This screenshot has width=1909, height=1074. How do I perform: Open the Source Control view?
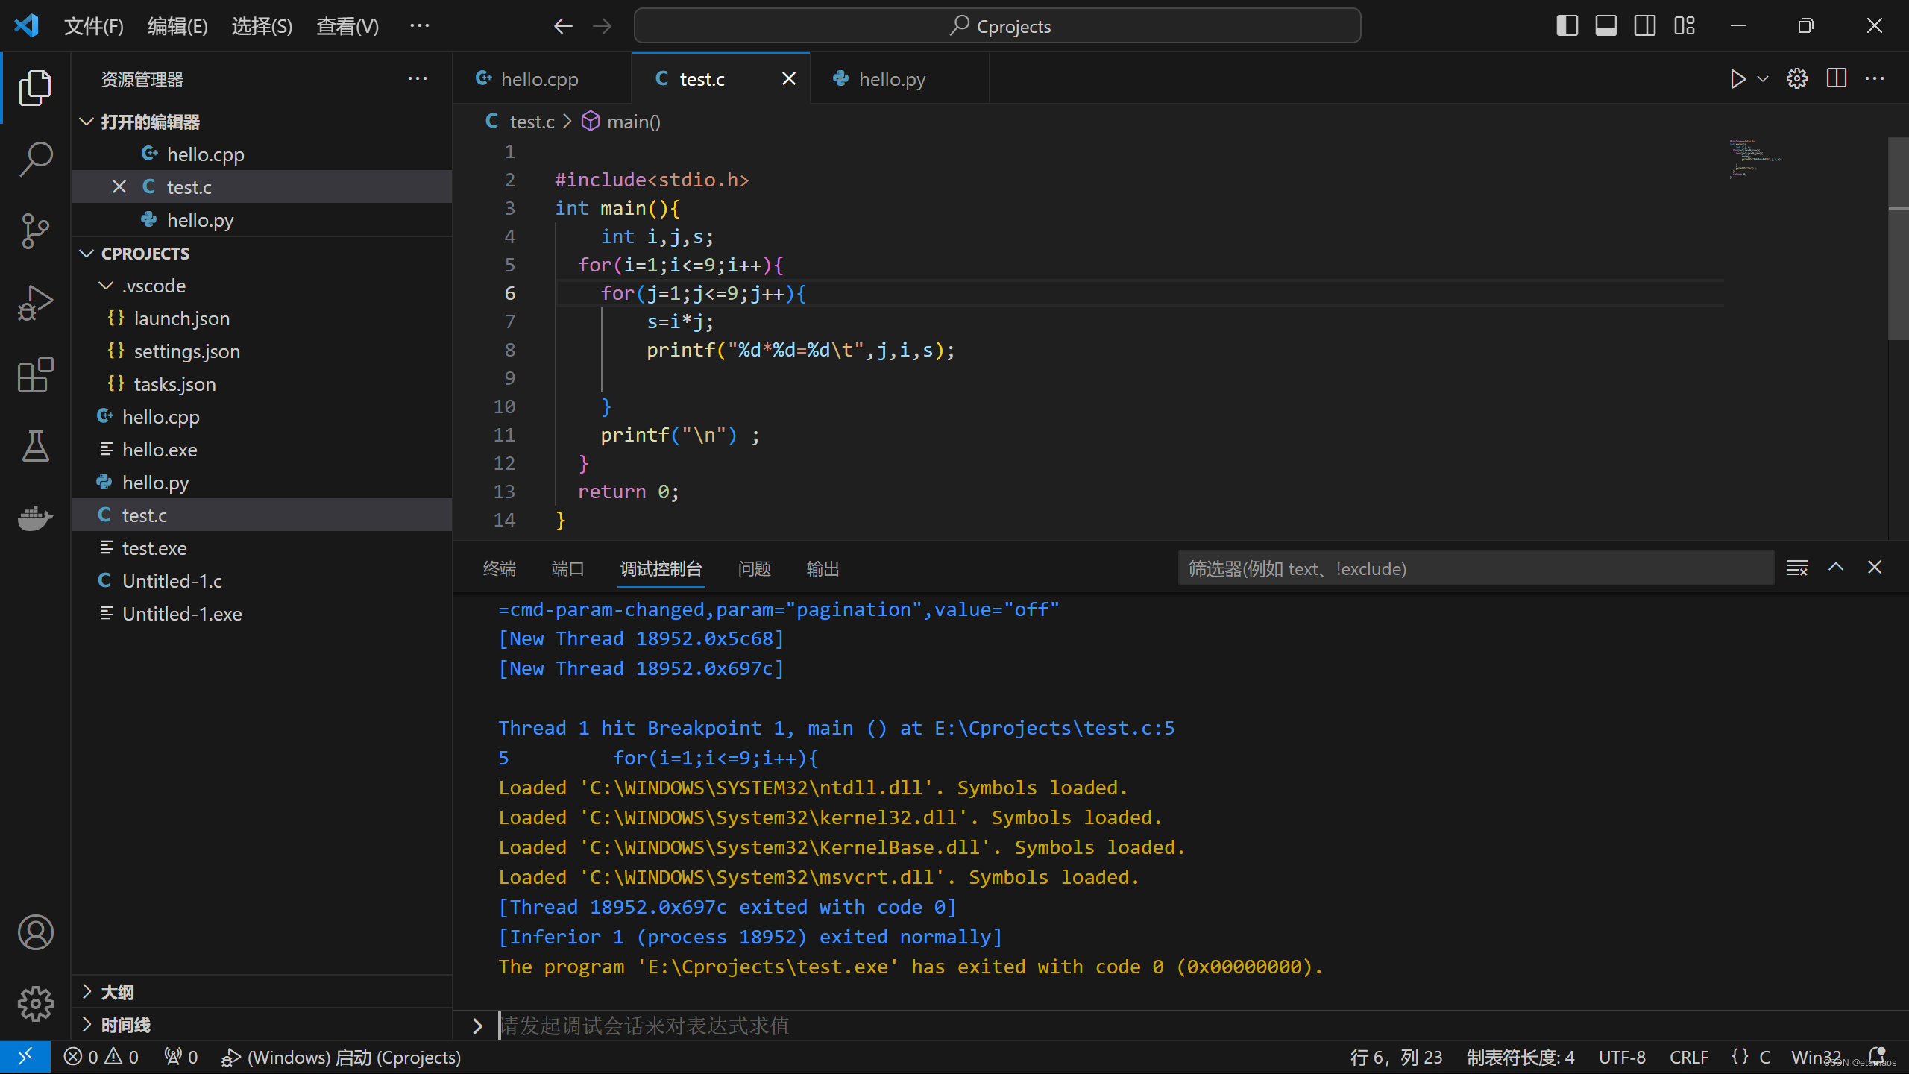tap(35, 230)
